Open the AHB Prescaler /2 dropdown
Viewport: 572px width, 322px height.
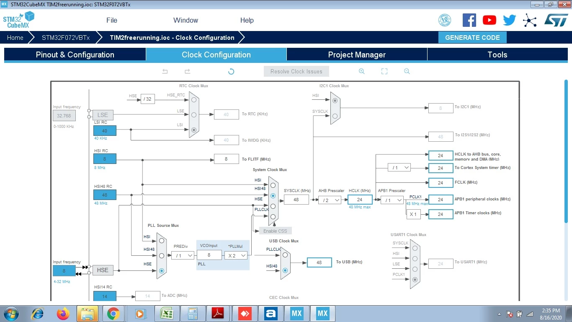coord(330,200)
